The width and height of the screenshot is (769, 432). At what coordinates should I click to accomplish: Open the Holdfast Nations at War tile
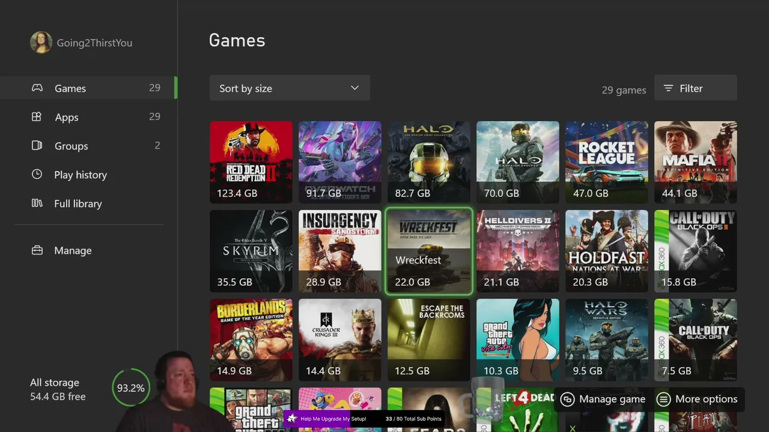[x=607, y=251]
